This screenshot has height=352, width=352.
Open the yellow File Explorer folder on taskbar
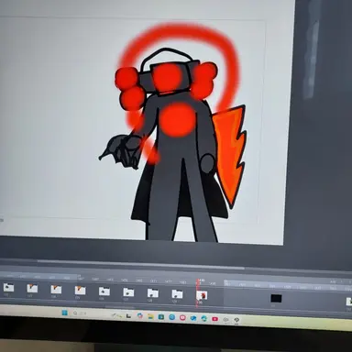150,316
